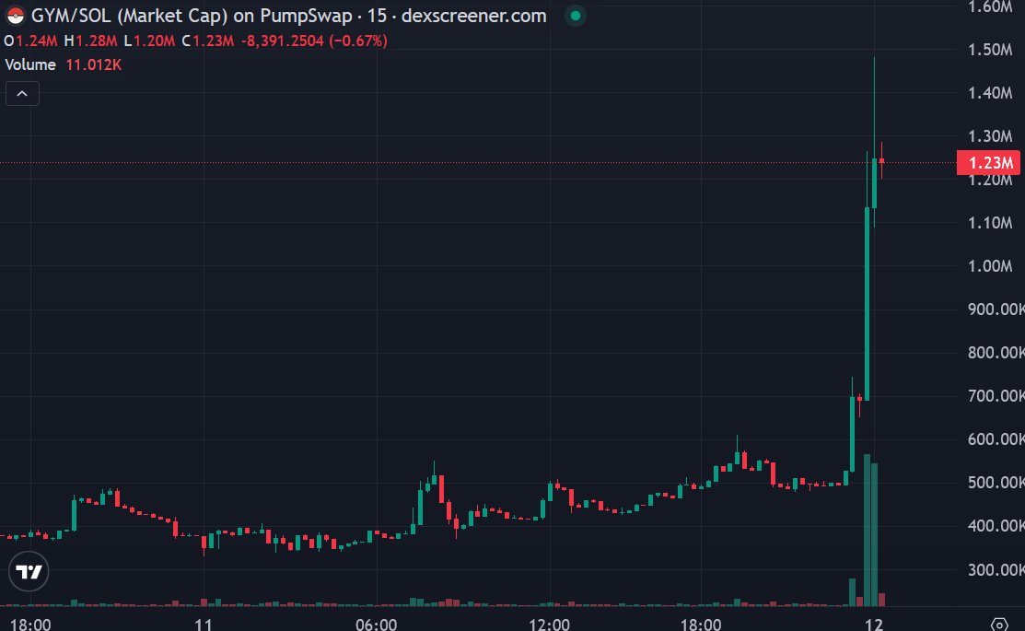Click the latest red candle at 1.23M
1025x631 pixels.
coord(882,160)
